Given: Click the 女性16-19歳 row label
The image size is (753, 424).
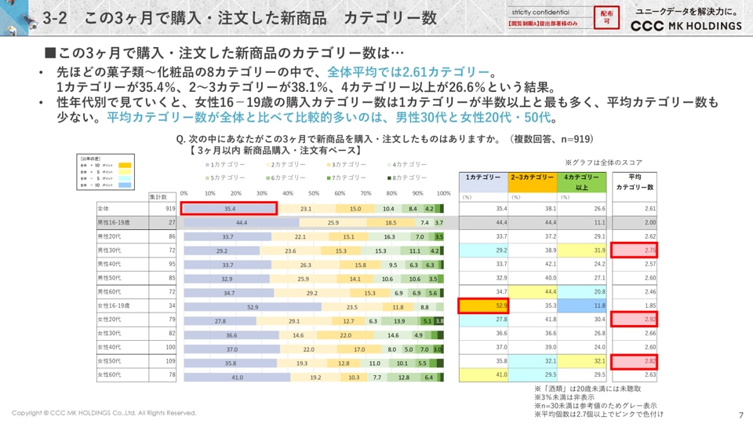Looking at the screenshot, I should pyautogui.click(x=114, y=305).
